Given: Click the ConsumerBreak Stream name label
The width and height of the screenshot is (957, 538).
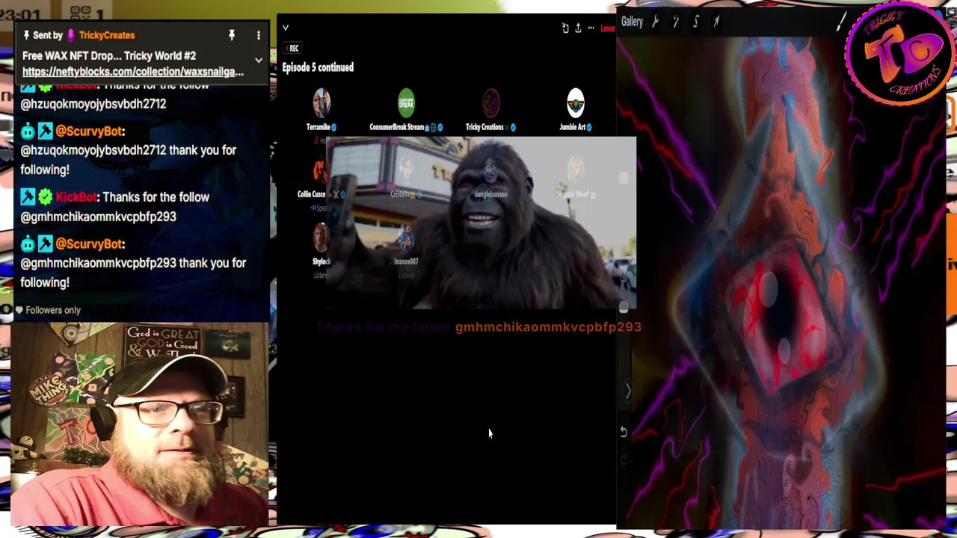Looking at the screenshot, I should pyautogui.click(x=396, y=127).
